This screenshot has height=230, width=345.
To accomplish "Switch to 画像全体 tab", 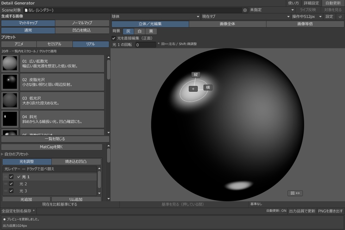I will (x=227, y=24).
